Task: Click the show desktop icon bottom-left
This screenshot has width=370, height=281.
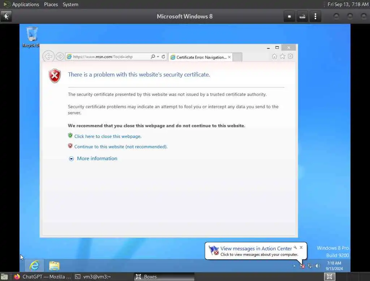Action: [4, 277]
